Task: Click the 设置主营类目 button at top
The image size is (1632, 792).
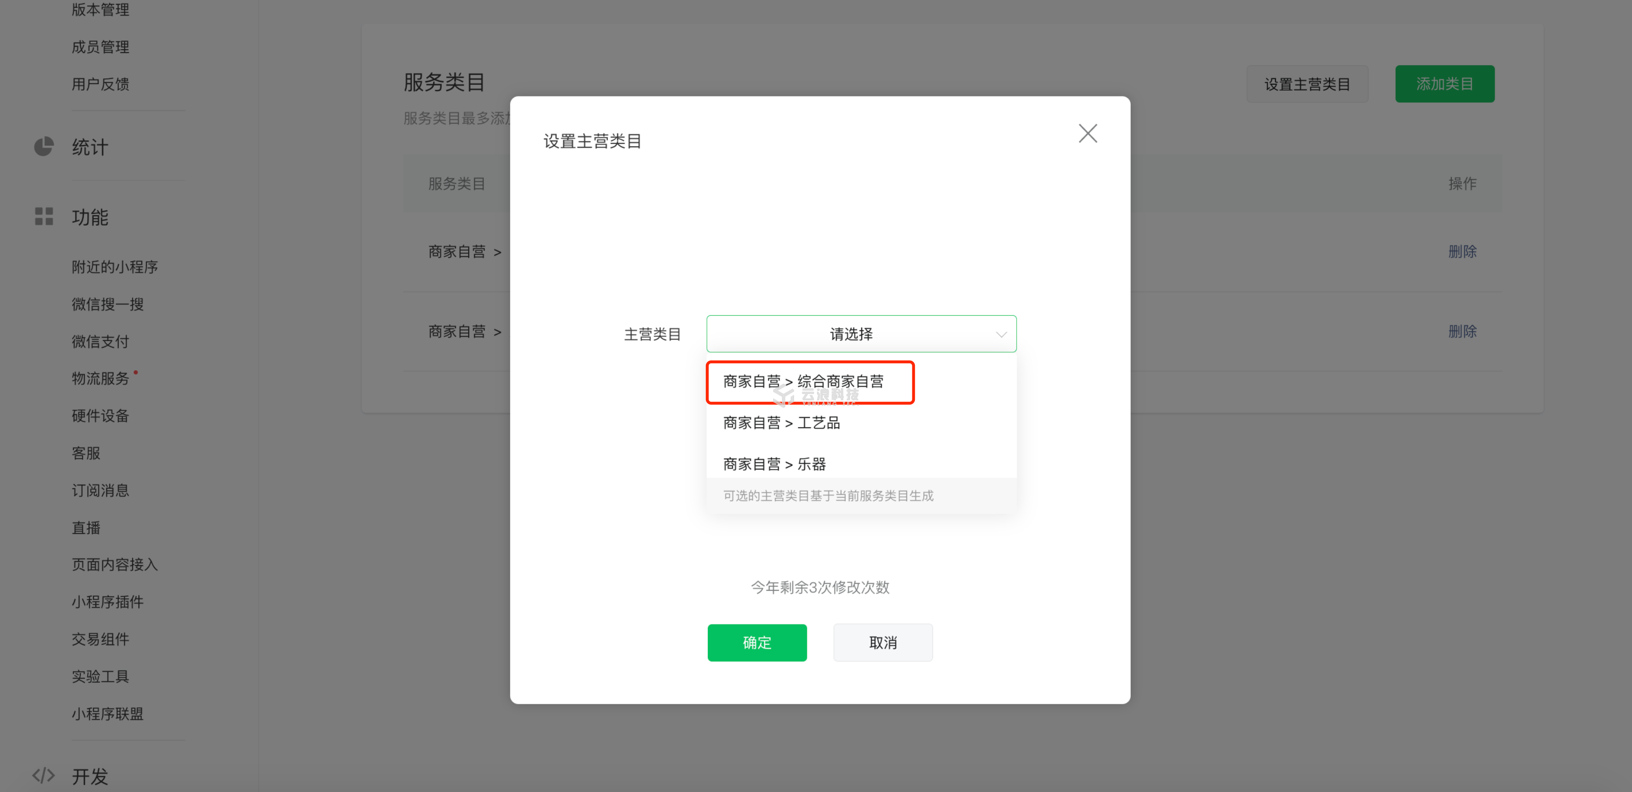Action: click(x=1307, y=84)
